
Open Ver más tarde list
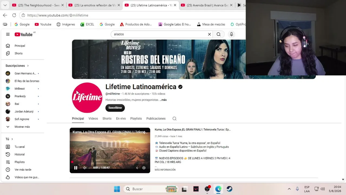(22, 170)
